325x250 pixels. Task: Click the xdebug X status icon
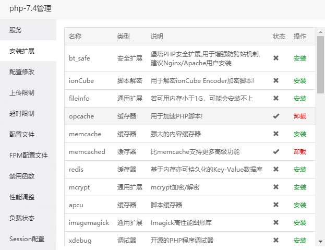[x=276, y=240]
